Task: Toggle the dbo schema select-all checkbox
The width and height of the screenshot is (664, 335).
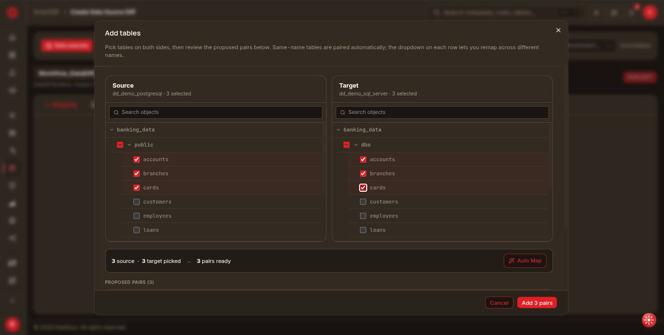Action: click(346, 145)
